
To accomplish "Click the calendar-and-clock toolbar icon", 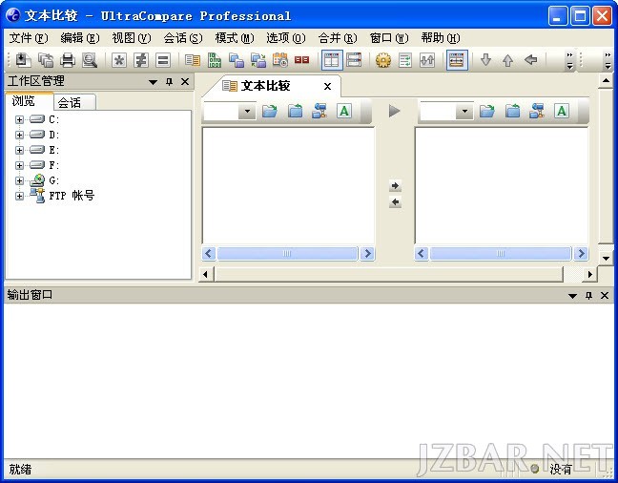I will (x=280, y=60).
